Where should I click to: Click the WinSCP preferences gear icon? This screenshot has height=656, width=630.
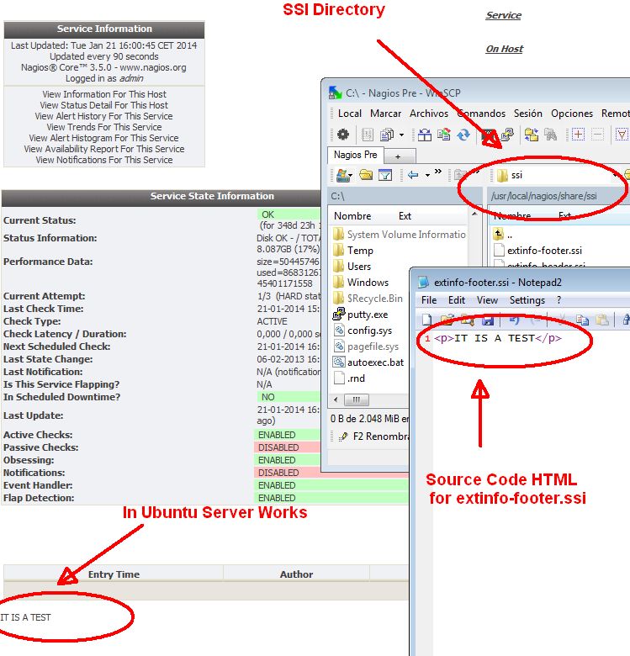342,135
